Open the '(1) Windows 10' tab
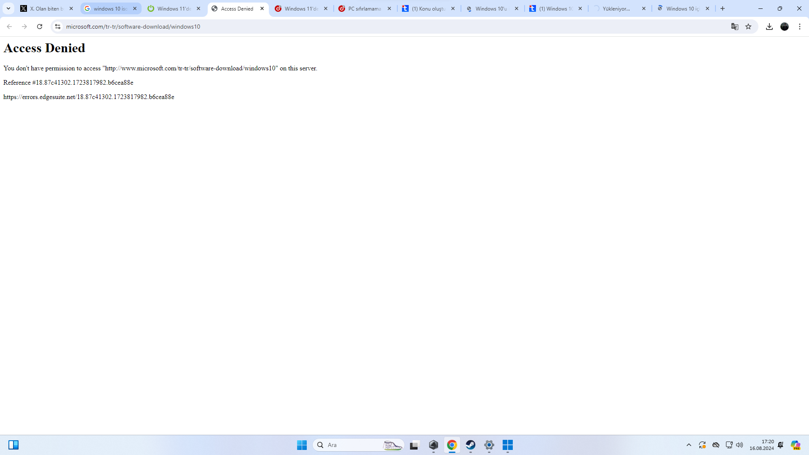 [x=556, y=8]
